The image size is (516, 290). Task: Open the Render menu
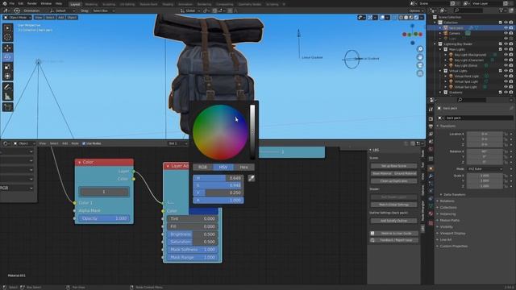pos(32,3)
